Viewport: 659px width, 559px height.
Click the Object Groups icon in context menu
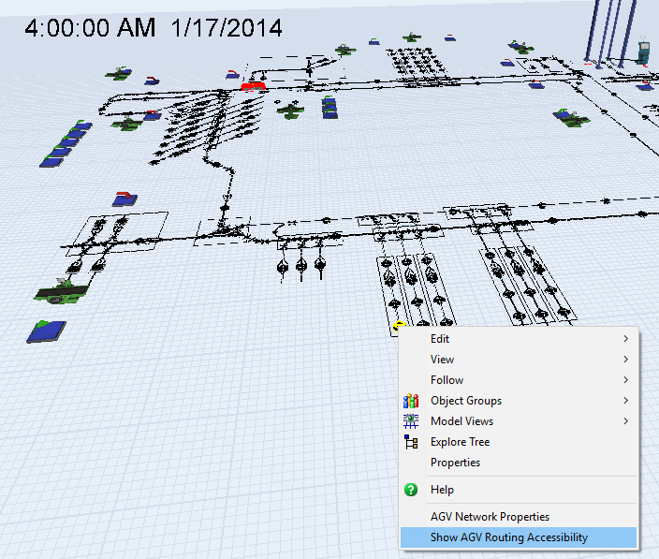[410, 401]
